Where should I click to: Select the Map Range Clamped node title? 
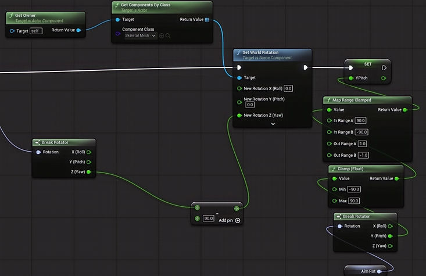pos(352,101)
